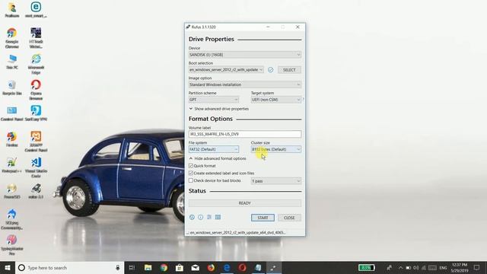Open Visual Studio Code desktop shortcut

pos(36,167)
